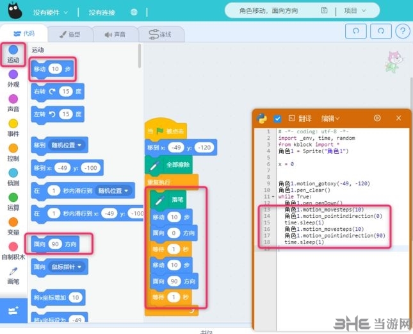
Task: Close the Python code panel
Action: [398, 118]
